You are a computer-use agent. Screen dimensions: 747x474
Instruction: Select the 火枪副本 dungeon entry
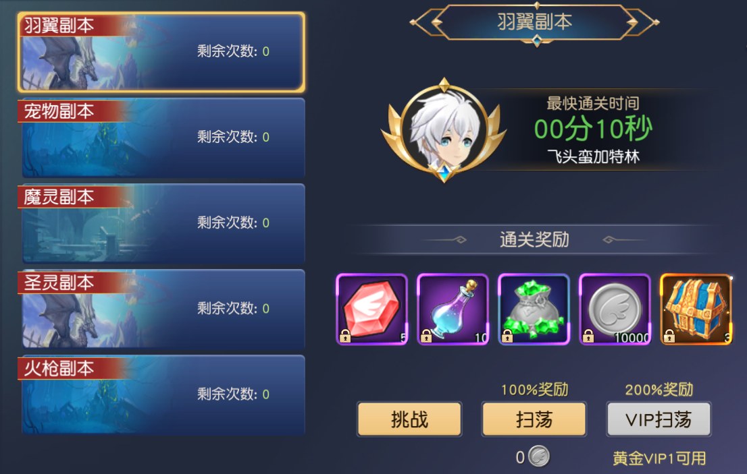tap(161, 395)
